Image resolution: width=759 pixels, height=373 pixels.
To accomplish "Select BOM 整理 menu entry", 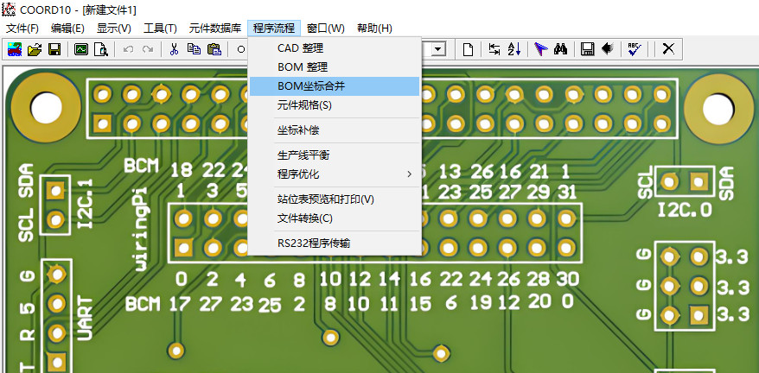I will coord(335,67).
